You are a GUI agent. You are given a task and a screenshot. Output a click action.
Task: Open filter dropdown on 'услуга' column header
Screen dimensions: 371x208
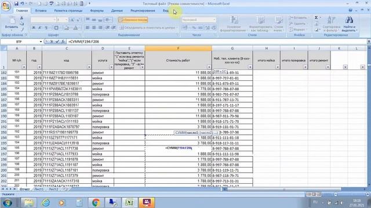click(111, 67)
